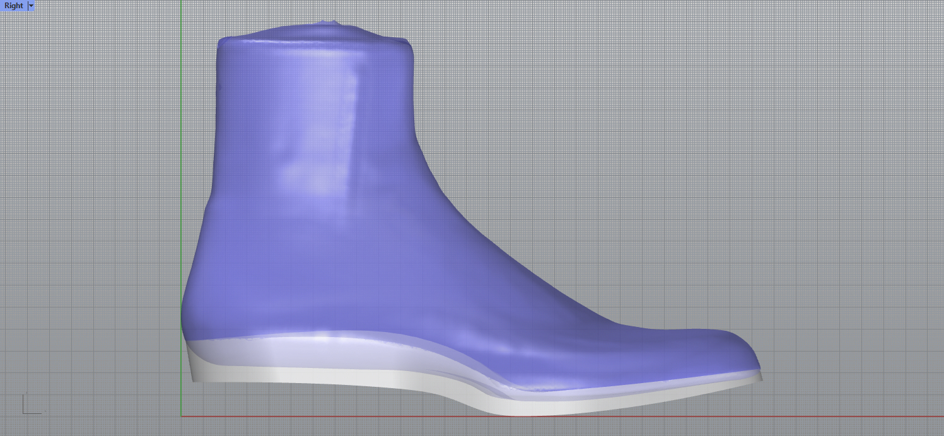Open the Right viewport dropdown arrow
944x436 pixels.
[x=31, y=6]
